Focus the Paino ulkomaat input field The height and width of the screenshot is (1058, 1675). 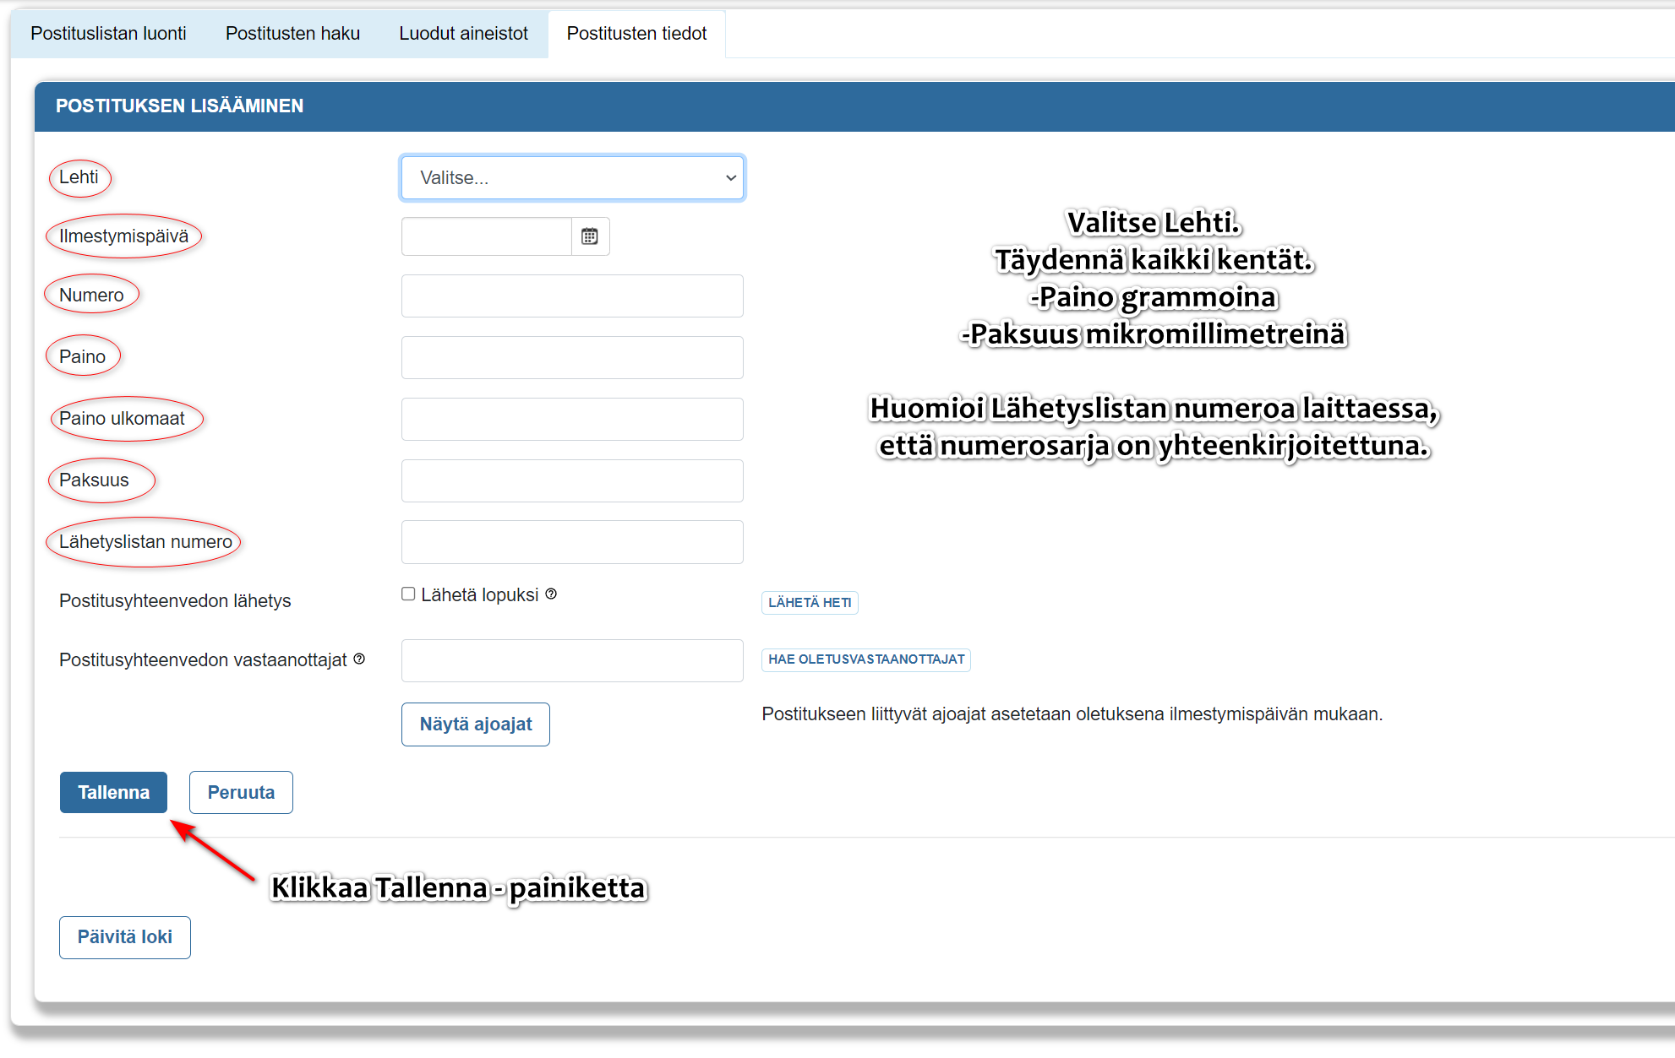572,419
